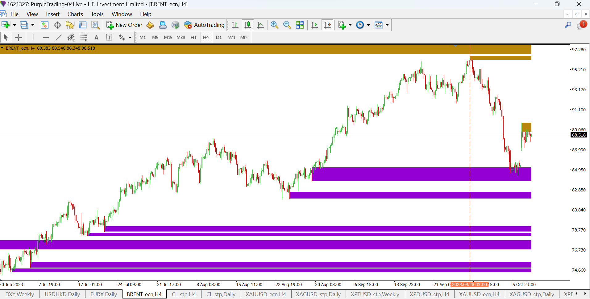
Task: Select the Crosshair tool
Action: (x=19, y=38)
